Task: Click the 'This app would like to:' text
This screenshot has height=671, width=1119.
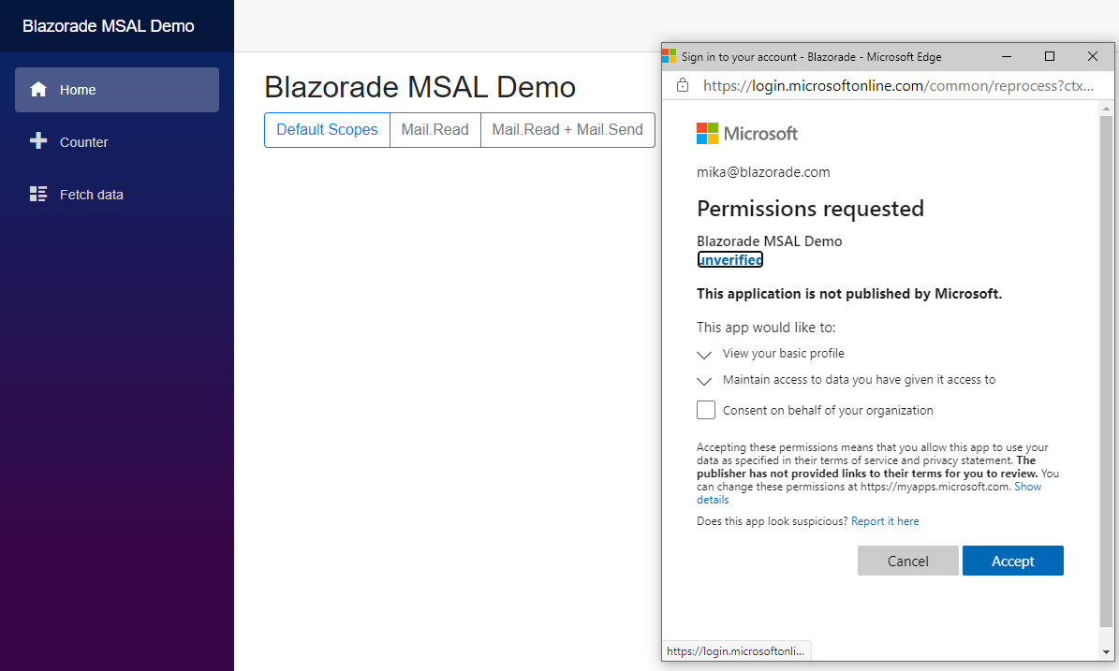Action: (766, 328)
